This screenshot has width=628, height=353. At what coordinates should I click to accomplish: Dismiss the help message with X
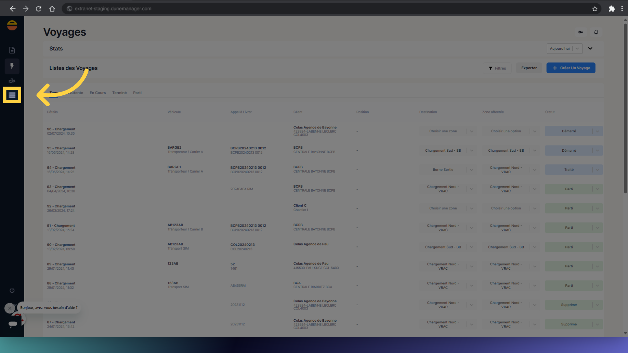point(10,308)
